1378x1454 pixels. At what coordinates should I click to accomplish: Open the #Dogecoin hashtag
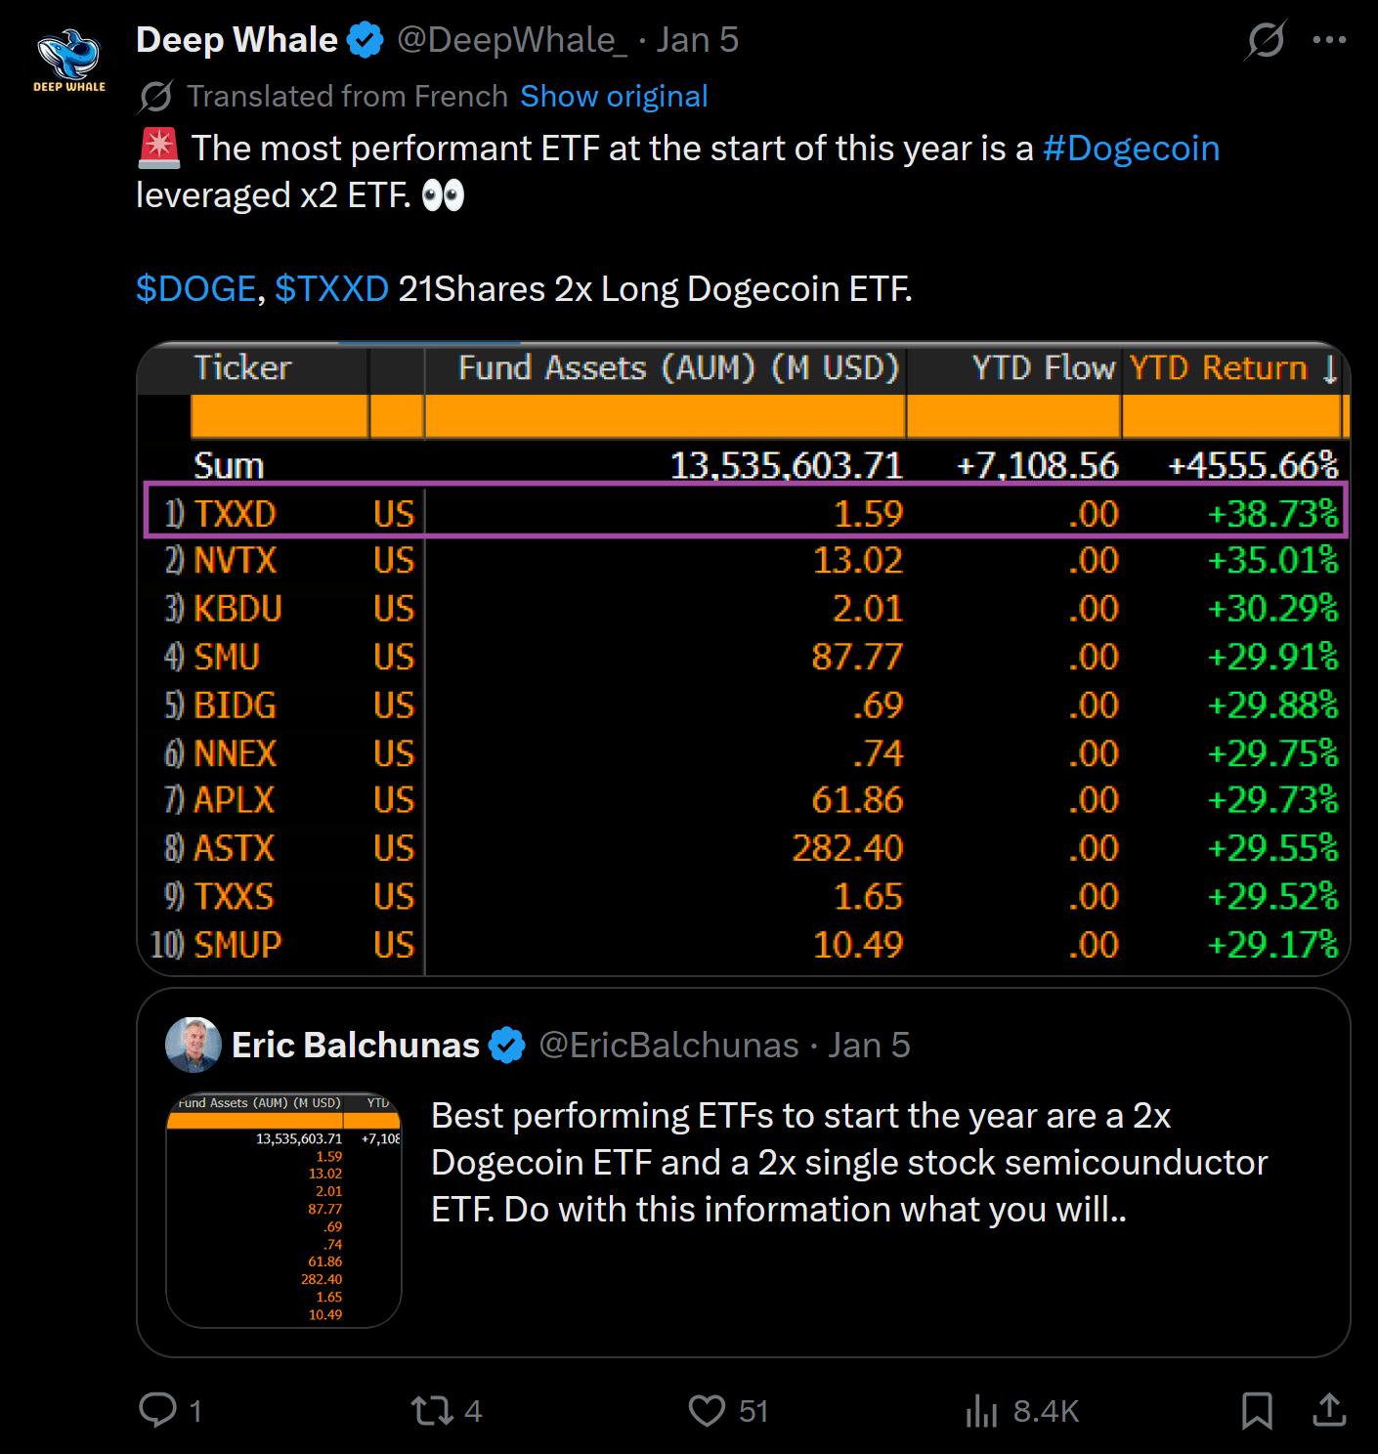[x=1131, y=149]
